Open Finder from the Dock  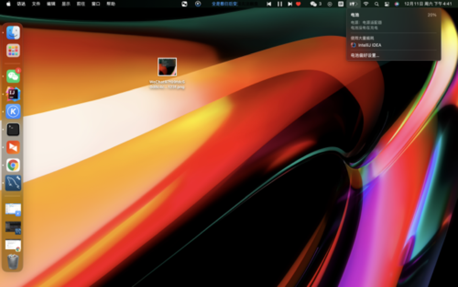click(13, 33)
